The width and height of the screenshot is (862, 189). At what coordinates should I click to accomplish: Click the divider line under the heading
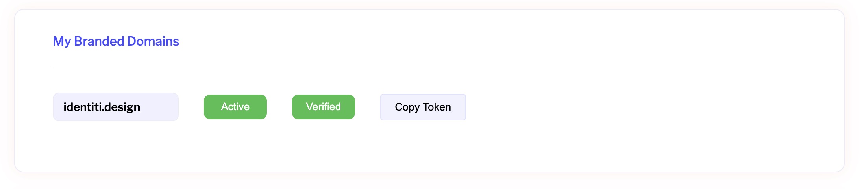[x=429, y=67]
